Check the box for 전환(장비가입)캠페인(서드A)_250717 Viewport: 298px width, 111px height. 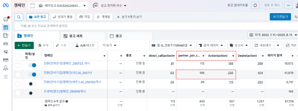point(18,75)
